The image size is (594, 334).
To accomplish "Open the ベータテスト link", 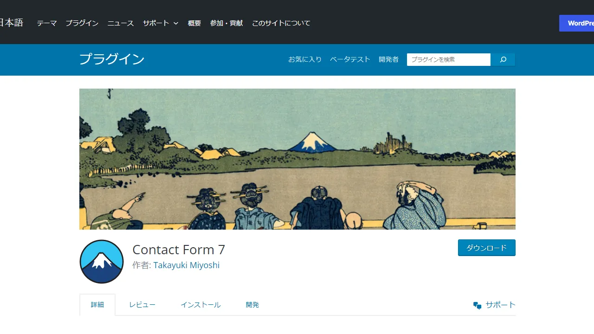I will pos(350,59).
